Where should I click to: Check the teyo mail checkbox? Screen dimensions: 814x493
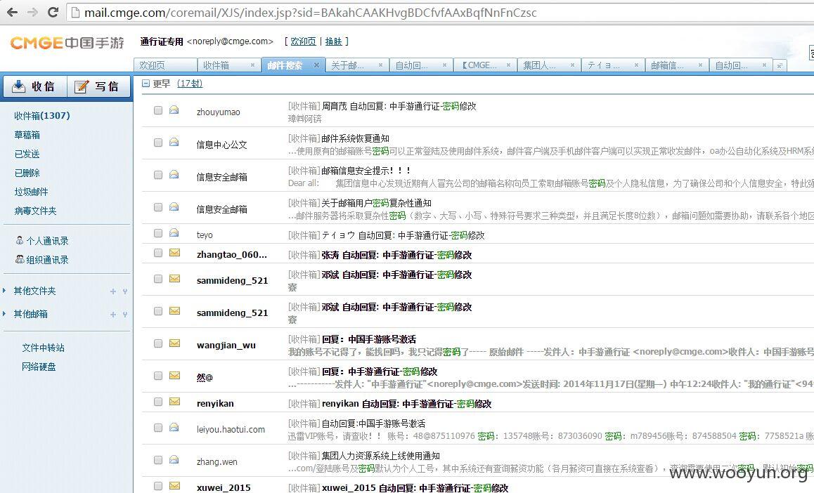tap(158, 234)
